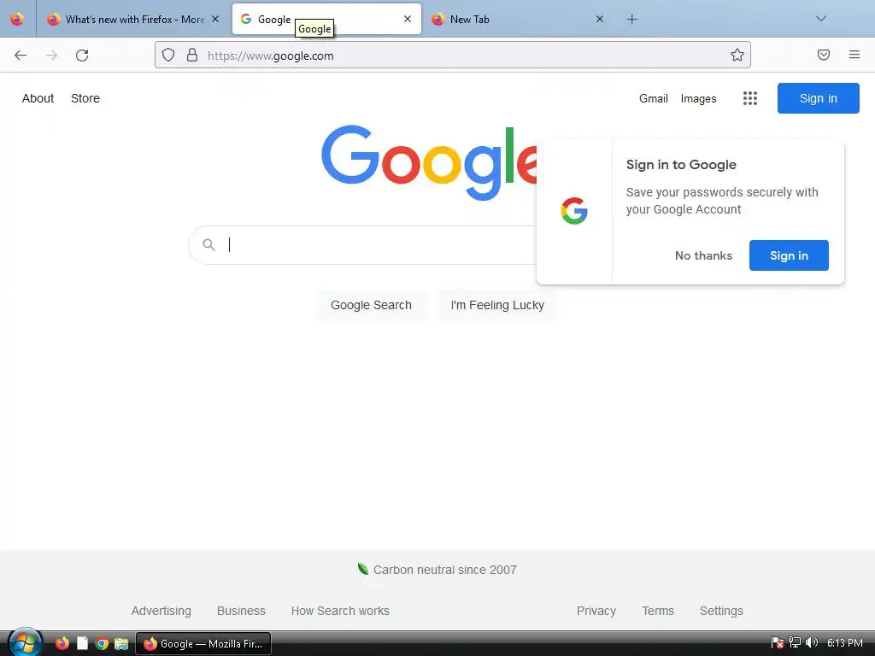The image size is (875, 656).
Task: Reload the current page
Action: click(82, 56)
